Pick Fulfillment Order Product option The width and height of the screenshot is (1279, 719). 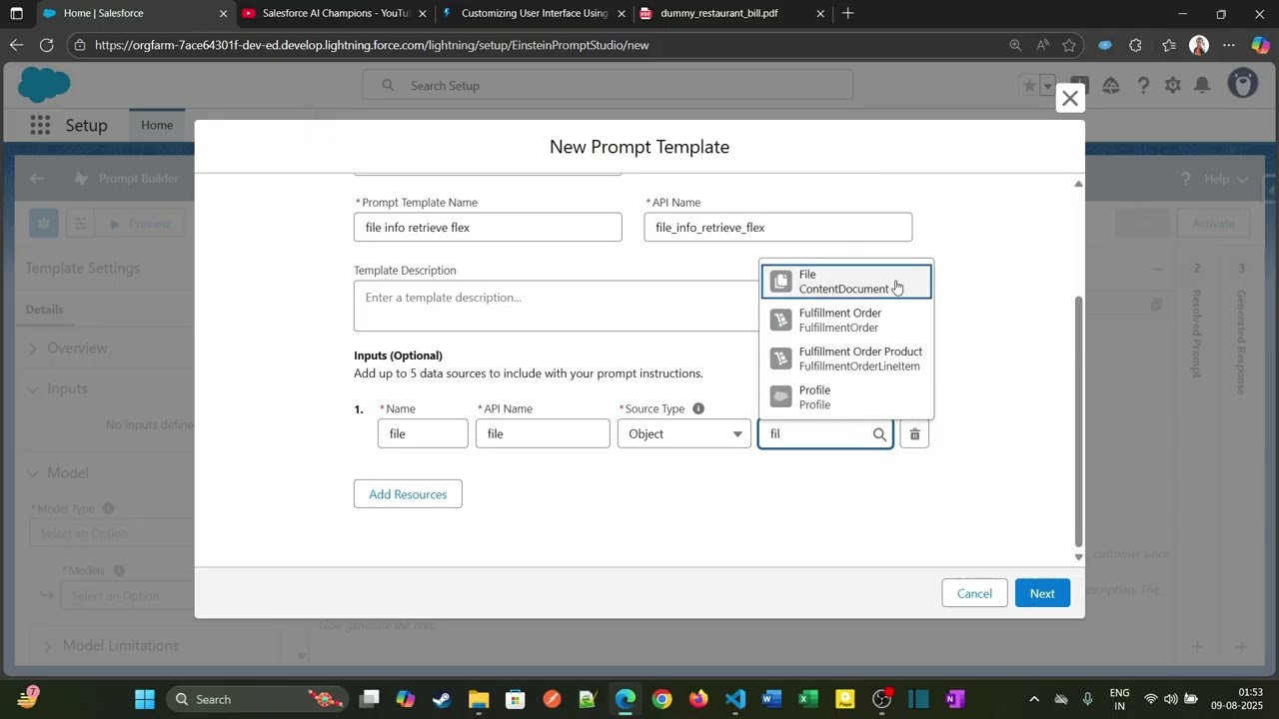(846, 359)
